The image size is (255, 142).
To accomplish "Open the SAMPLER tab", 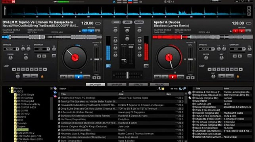I will 117,84.
